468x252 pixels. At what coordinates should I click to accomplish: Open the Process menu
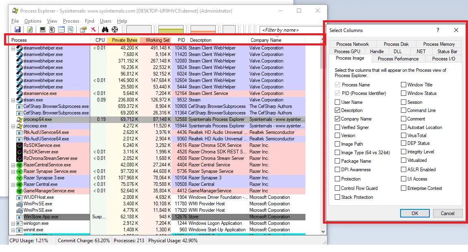coord(71,21)
